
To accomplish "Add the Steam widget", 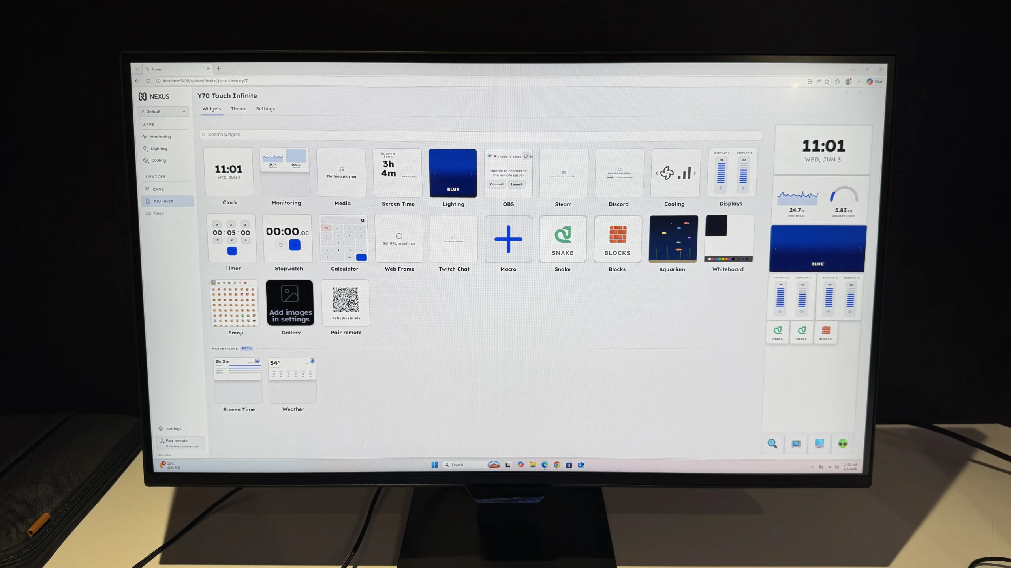I will (x=564, y=173).
